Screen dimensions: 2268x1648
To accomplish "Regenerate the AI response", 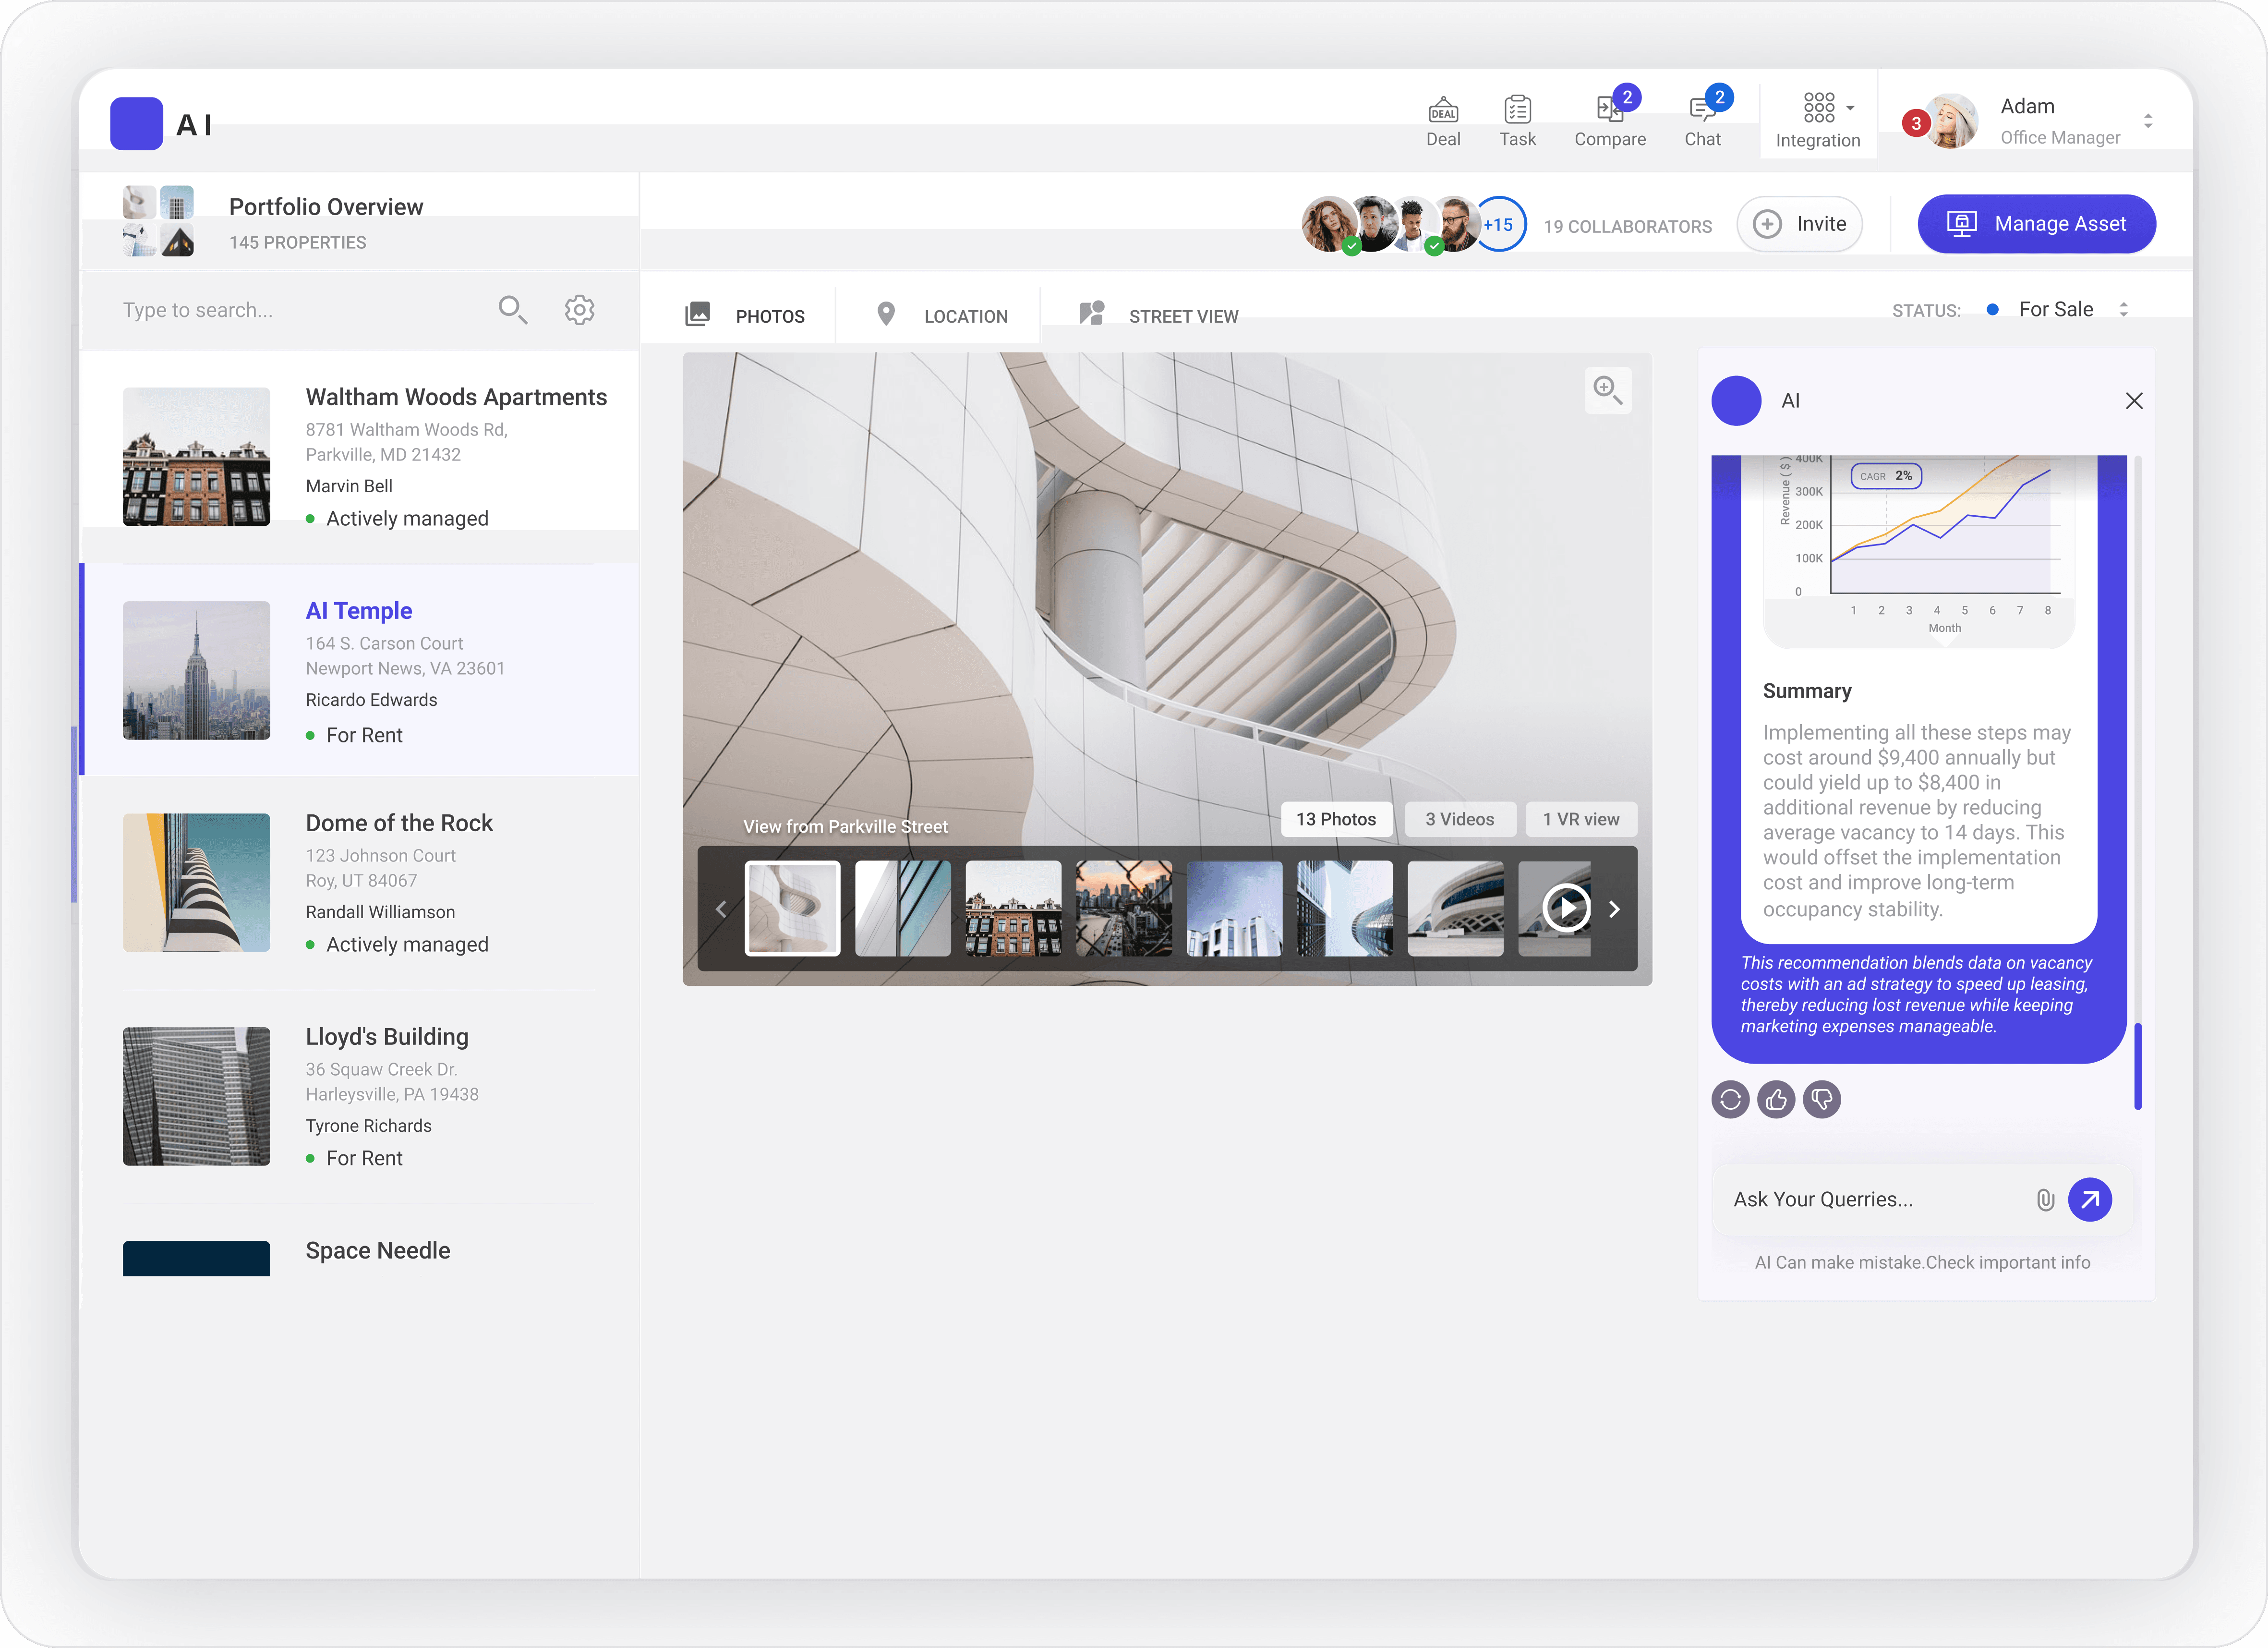I will [1730, 1100].
